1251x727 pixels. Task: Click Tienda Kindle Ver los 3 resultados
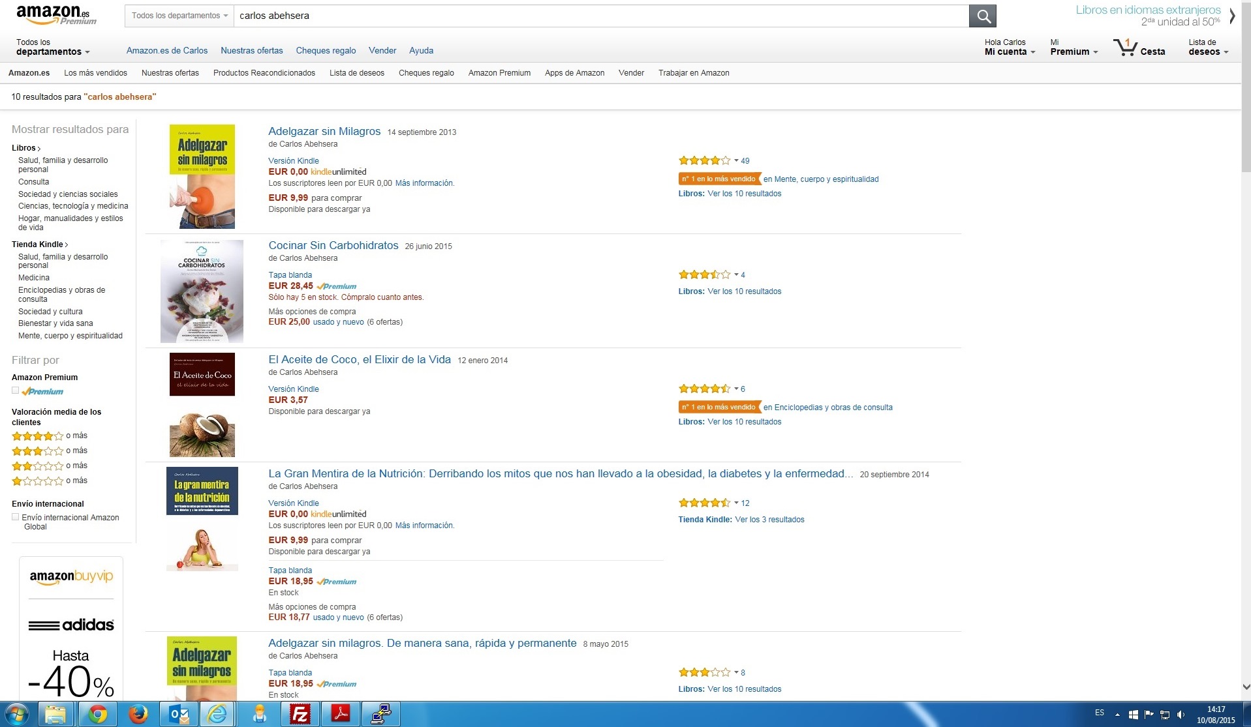coord(741,520)
